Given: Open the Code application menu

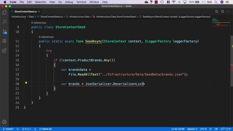Looking at the screenshot, I should coord(13,2).
